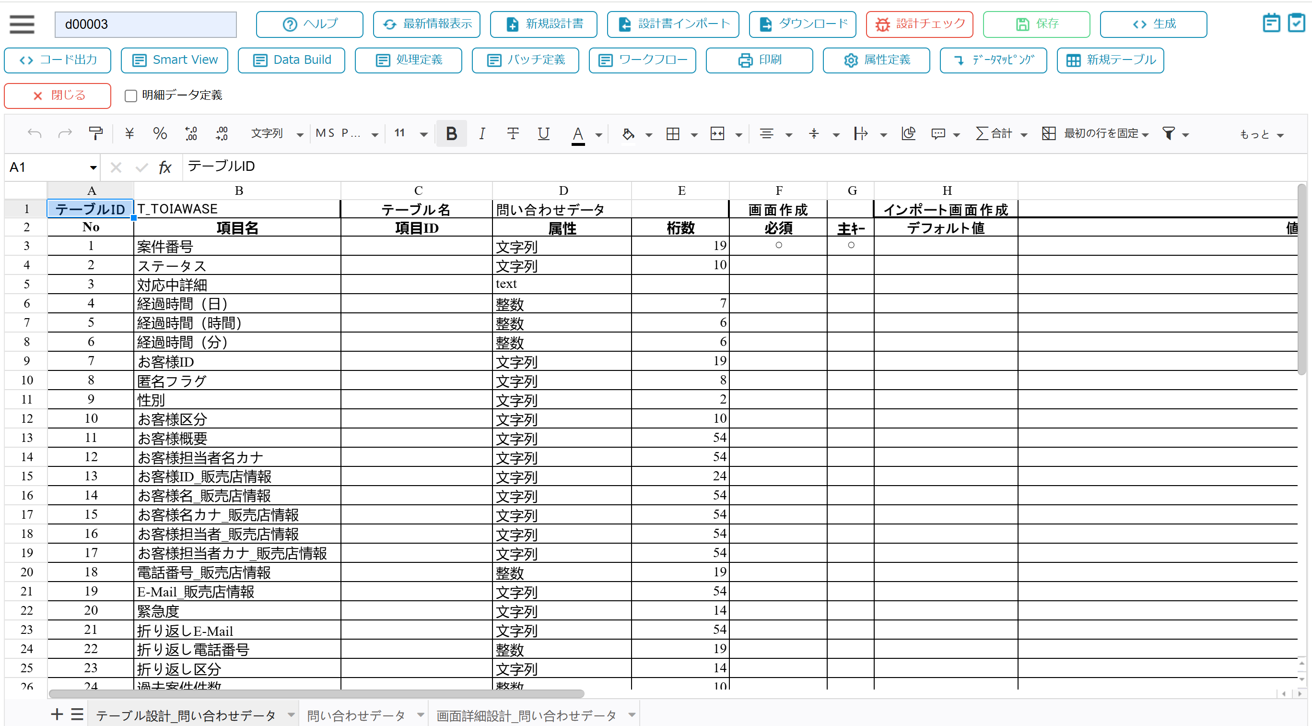Click the ヘルプ help button
The width and height of the screenshot is (1312, 726).
point(310,24)
